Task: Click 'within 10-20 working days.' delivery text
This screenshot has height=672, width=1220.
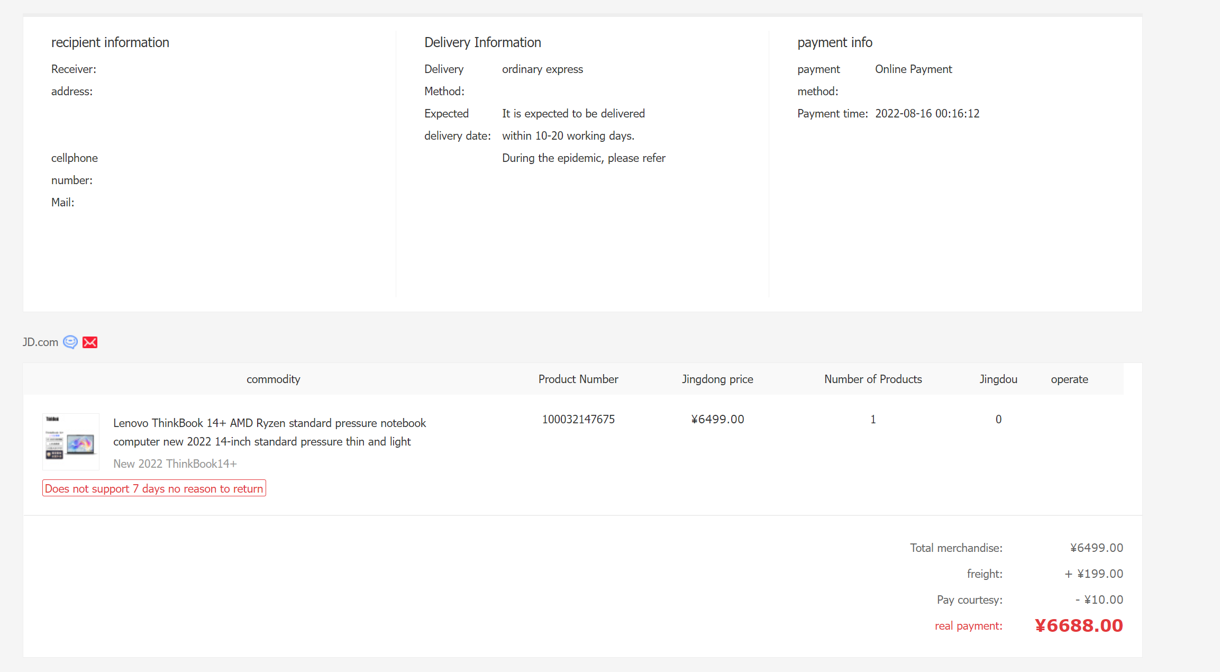Action: coord(568,136)
